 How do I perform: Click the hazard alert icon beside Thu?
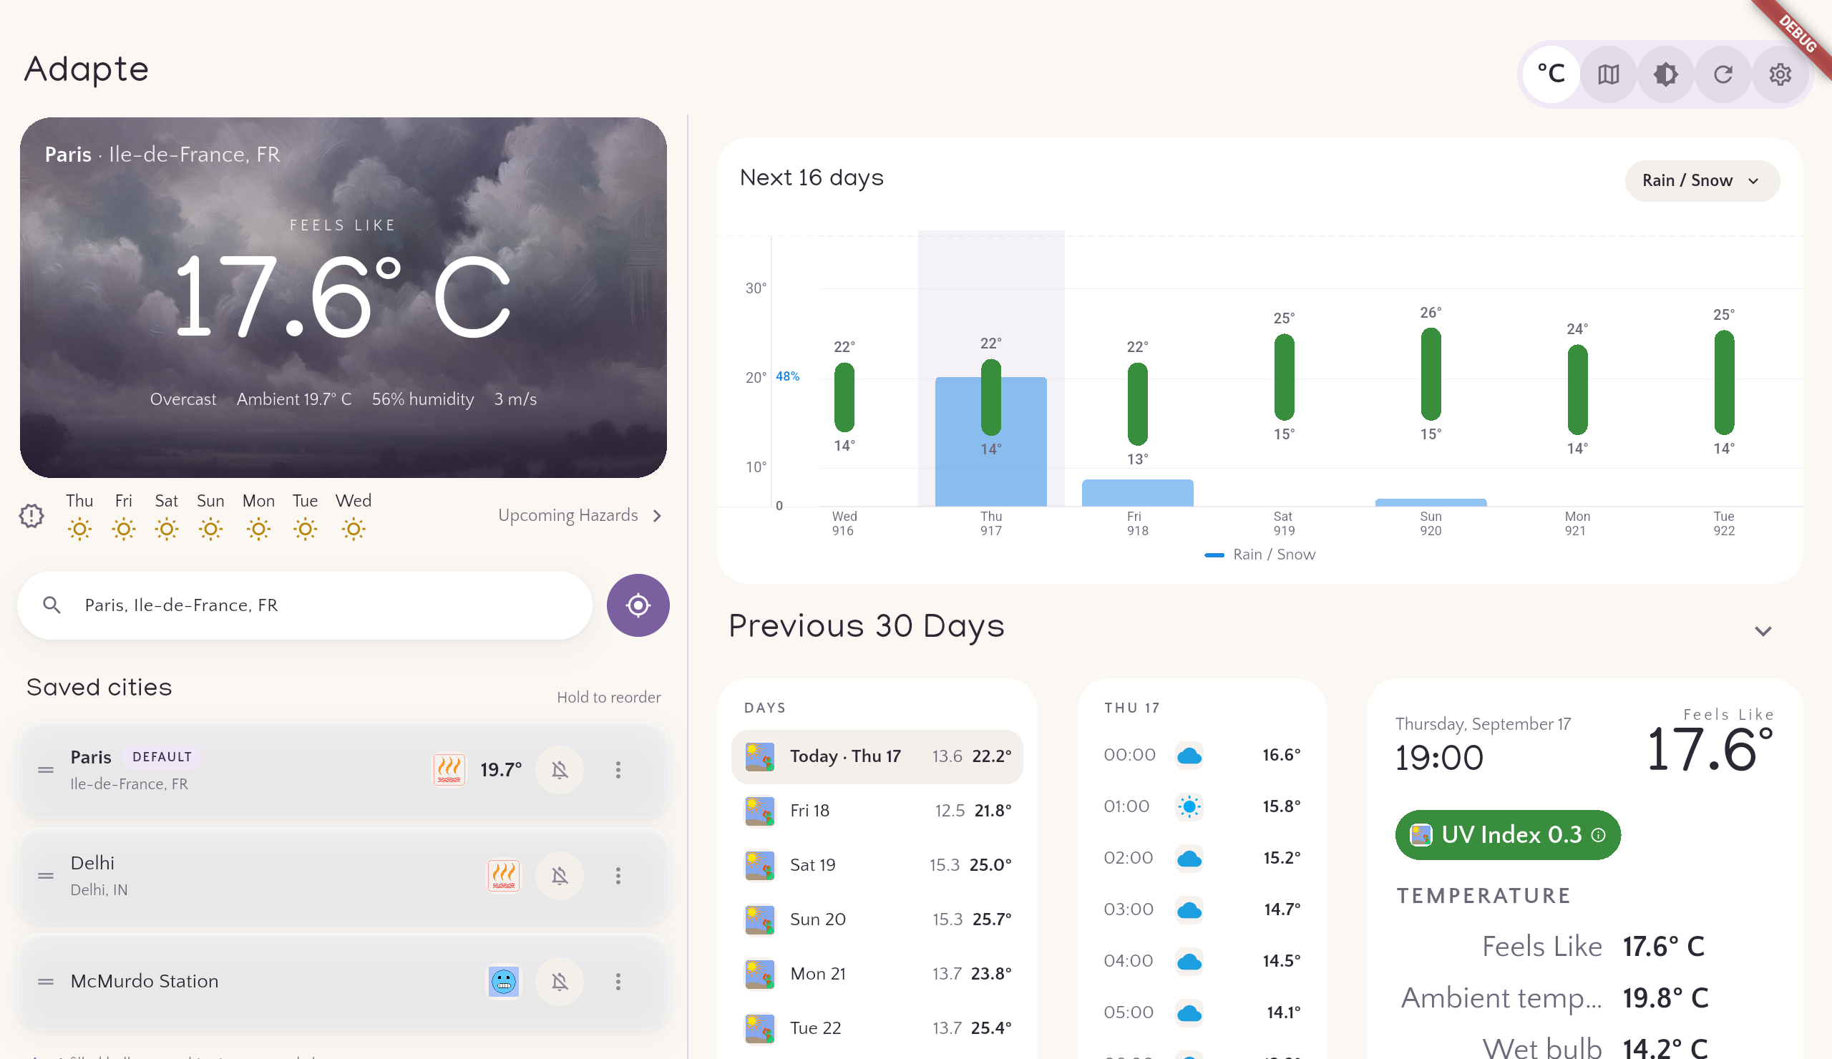(31, 515)
